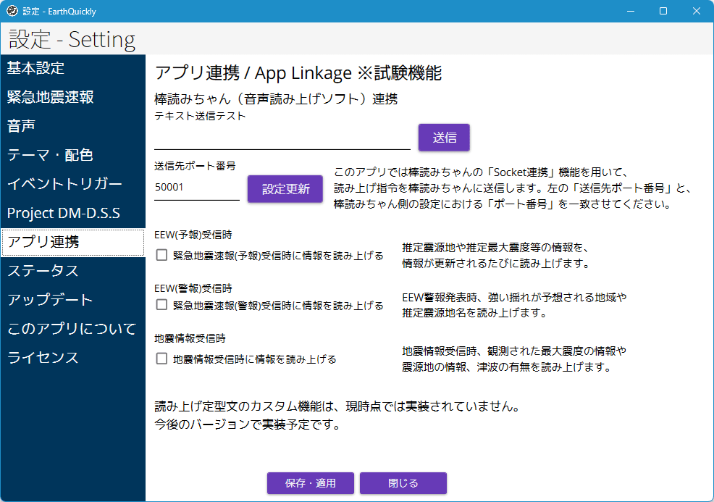The image size is (714, 502).
Task: Enable reading aloud on EEW(予報) reception
Action: [x=161, y=255]
